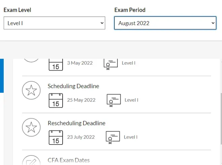Viewport: 222px width, 165px height.
Task: Click the calendar icon next to 23 July 2022
Action: click(56, 137)
